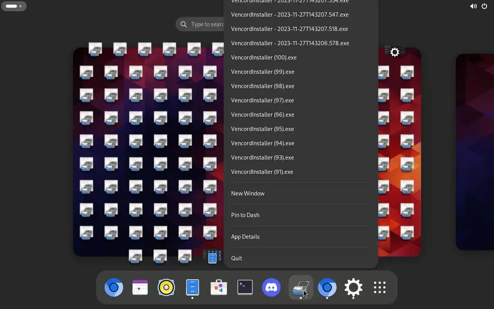Launch Rhythmbox speaker icon in dash
This screenshot has height=309, width=494.
(166, 288)
